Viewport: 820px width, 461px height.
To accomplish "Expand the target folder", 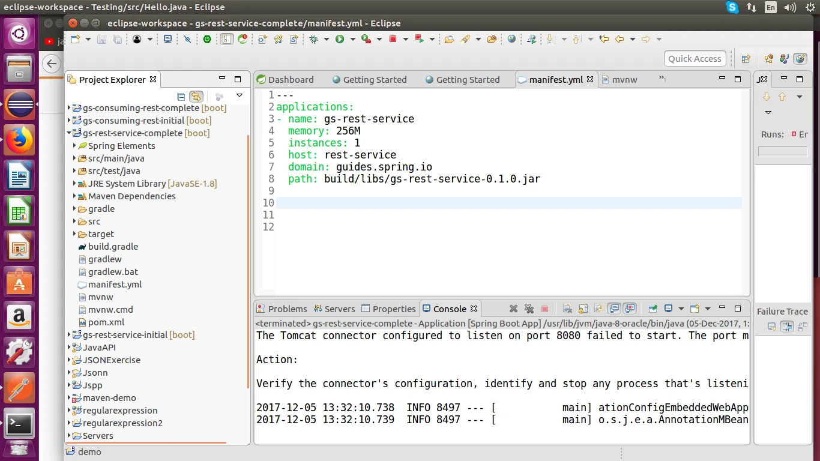I will click(x=74, y=234).
